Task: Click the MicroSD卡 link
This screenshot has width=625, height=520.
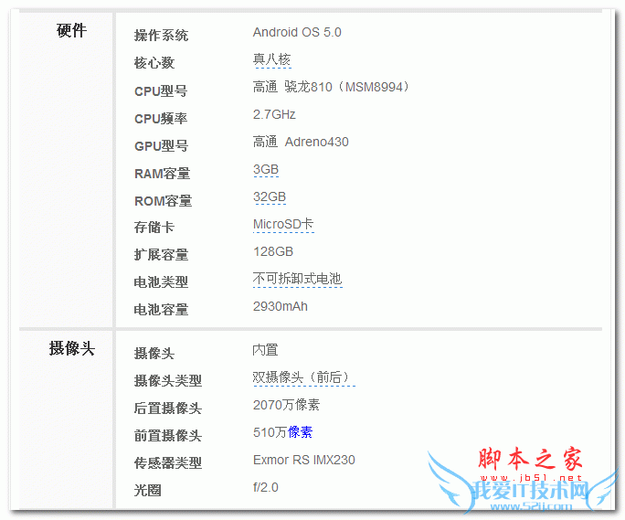Action: pyautogui.click(x=283, y=224)
